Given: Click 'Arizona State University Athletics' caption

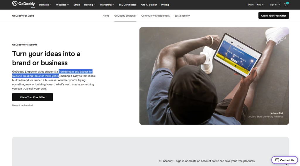Looking at the screenshot, I should tap(265, 117).
